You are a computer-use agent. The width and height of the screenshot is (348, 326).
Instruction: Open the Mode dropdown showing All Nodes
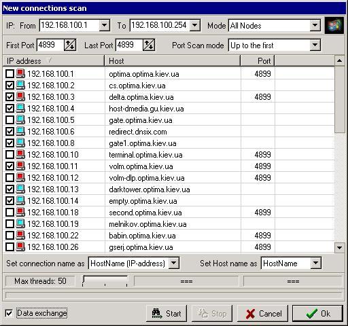click(x=315, y=25)
